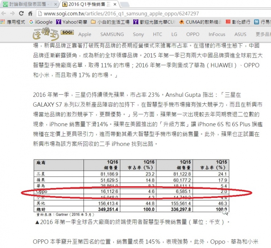
Task: Click the Oppo row label
Action: click(x=42, y=191)
